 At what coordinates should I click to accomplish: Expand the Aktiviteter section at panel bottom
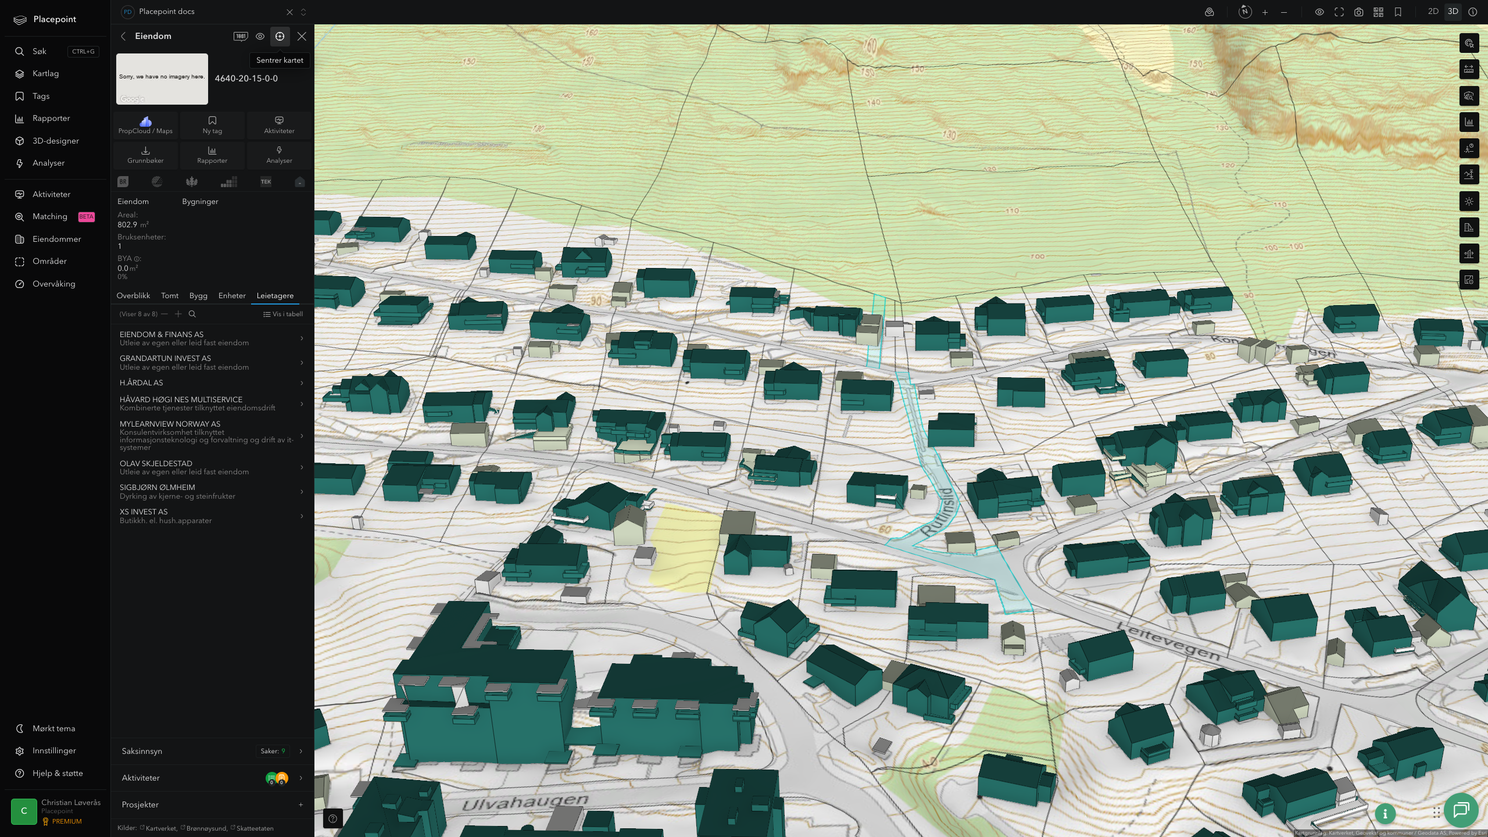tap(212, 778)
